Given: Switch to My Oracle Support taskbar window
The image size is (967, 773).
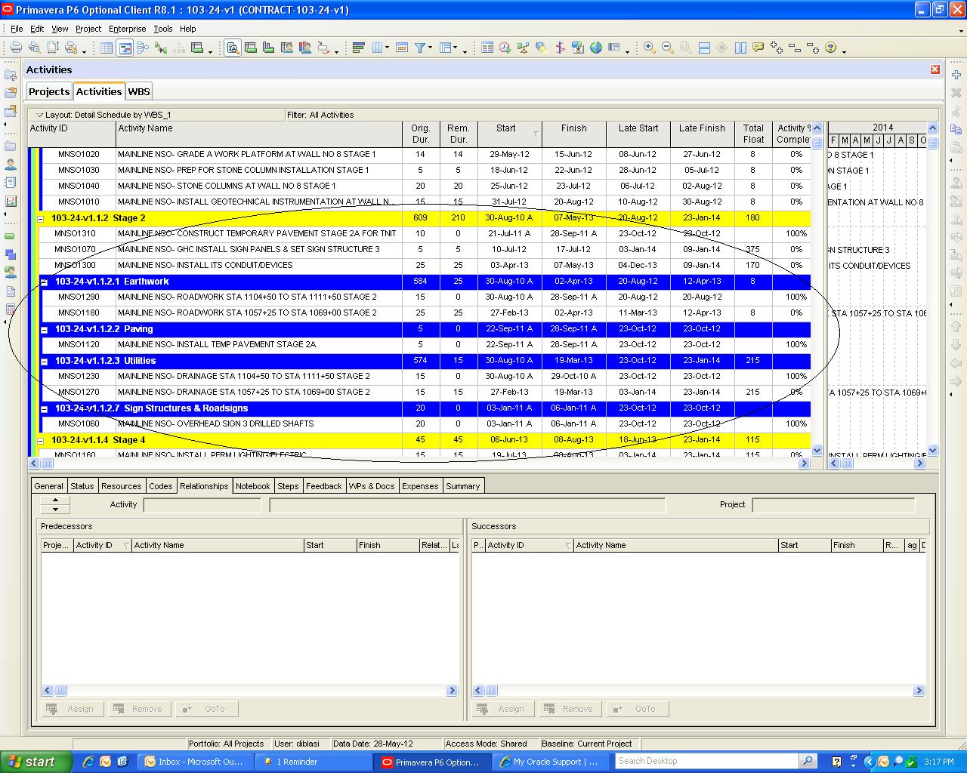Looking at the screenshot, I should (548, 762).
